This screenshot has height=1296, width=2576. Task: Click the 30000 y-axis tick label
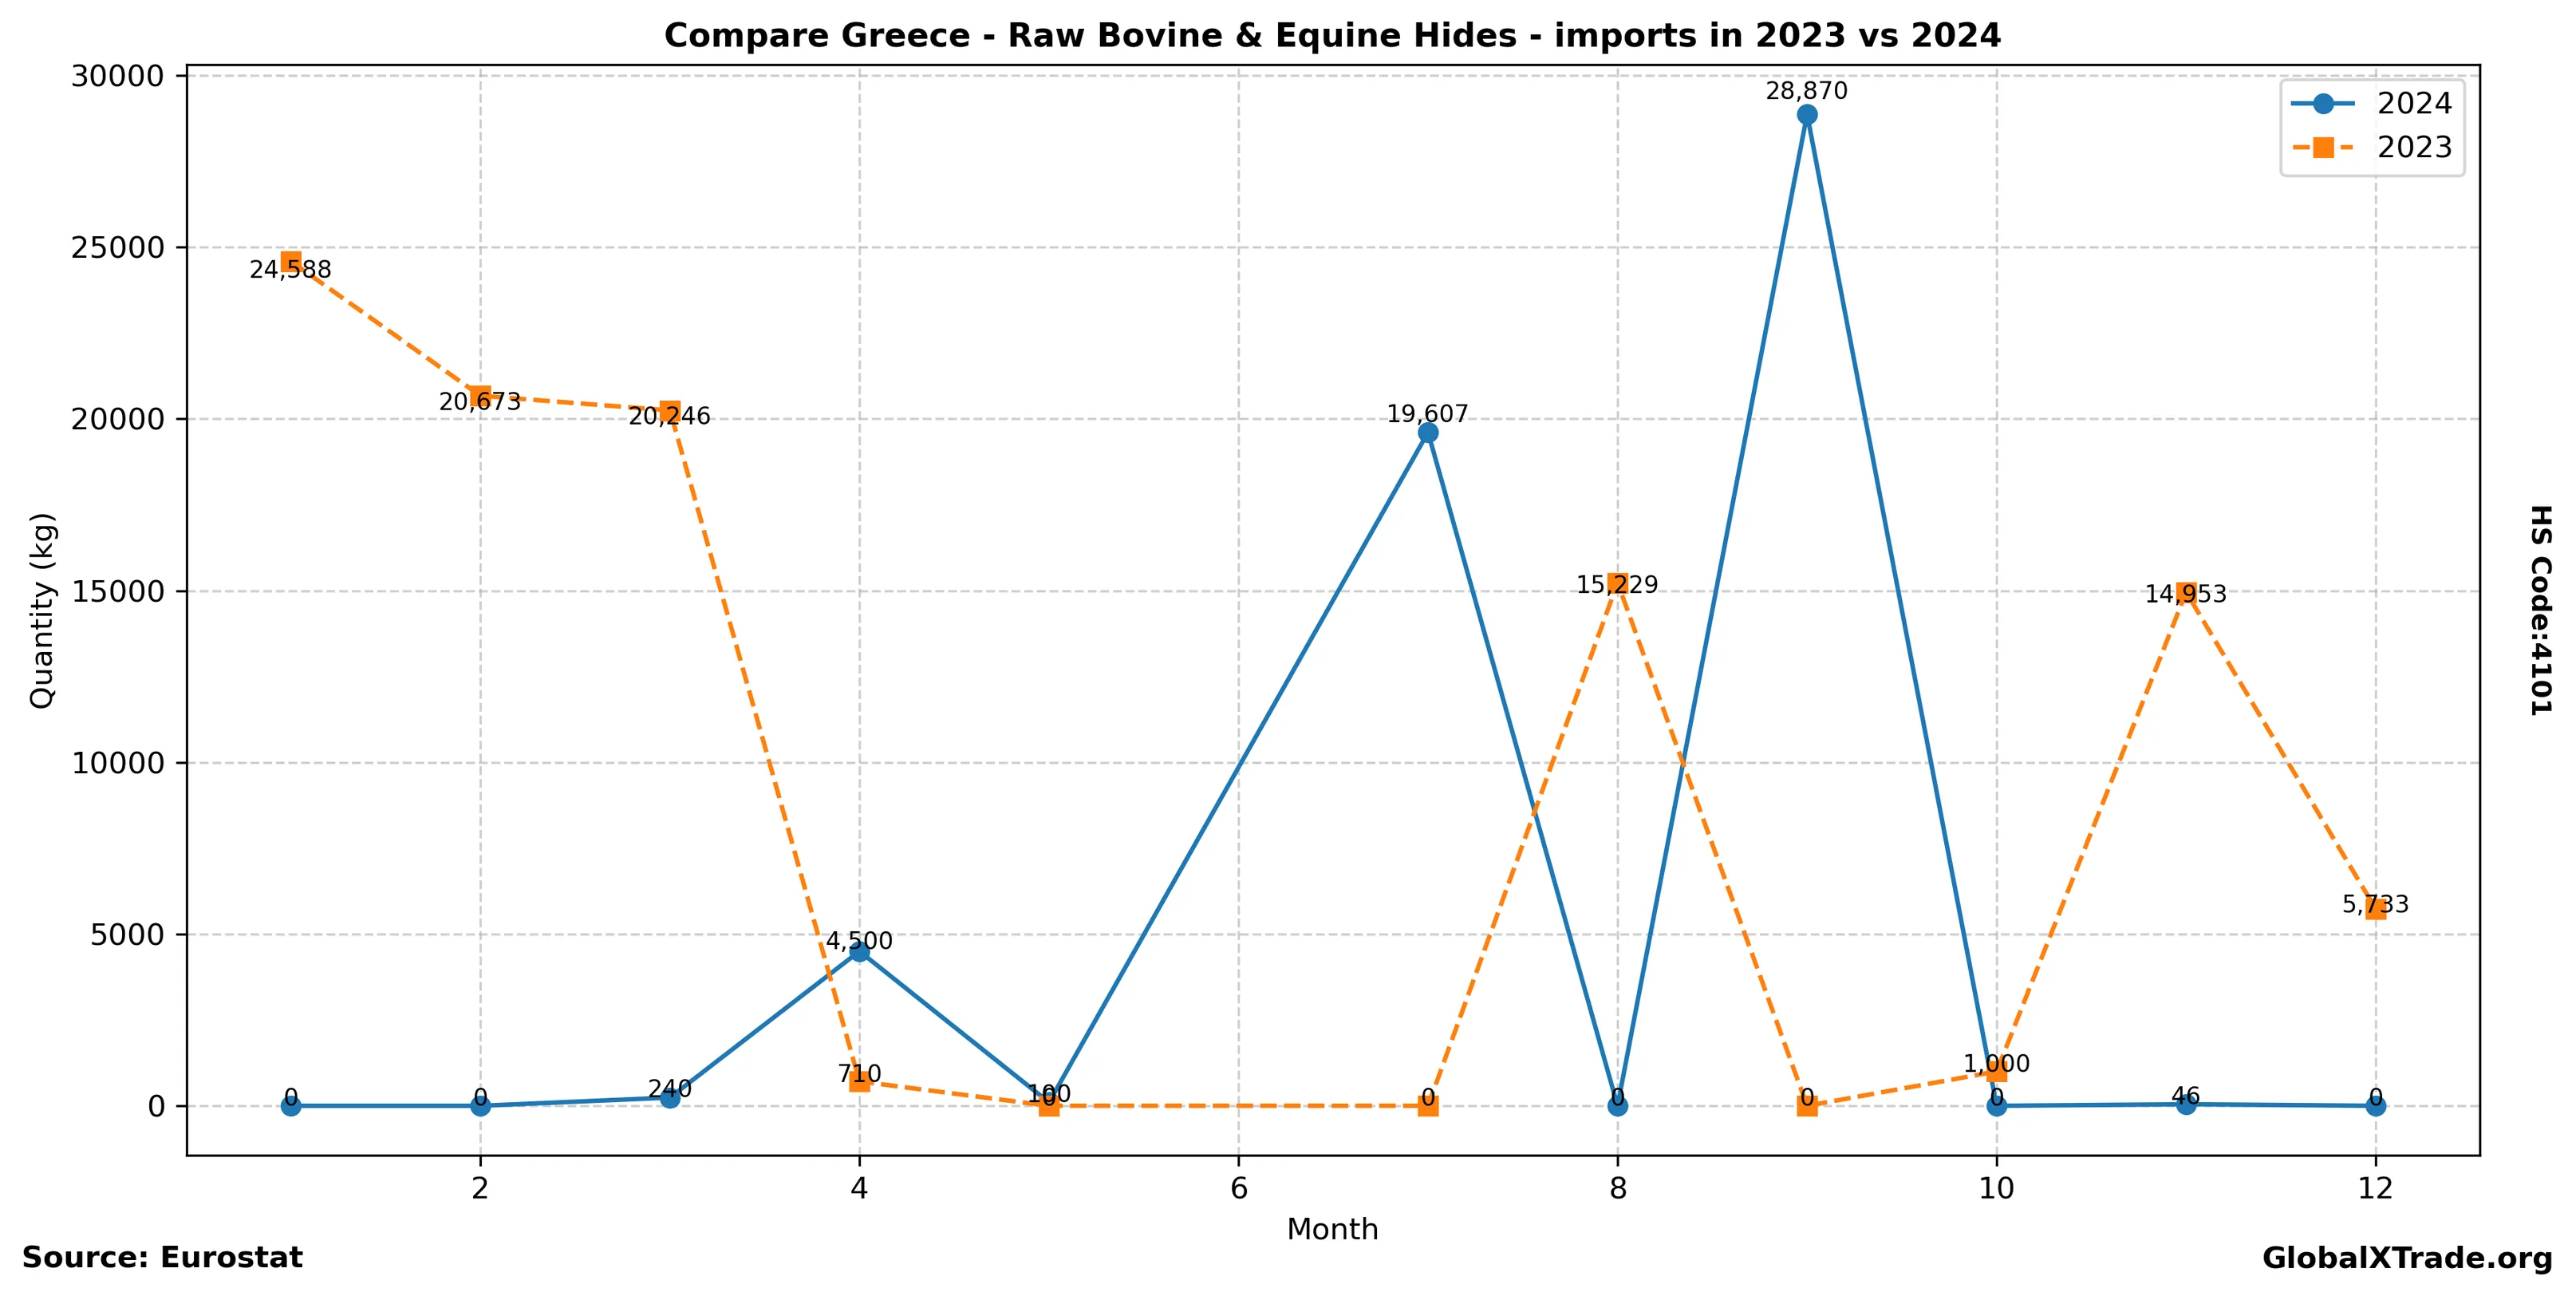tap(117, 76)
